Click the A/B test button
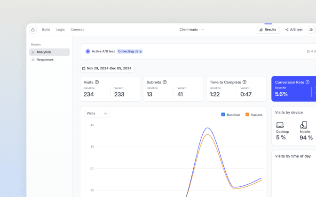This screenshot has height=197, width=316. pos(294,30)
